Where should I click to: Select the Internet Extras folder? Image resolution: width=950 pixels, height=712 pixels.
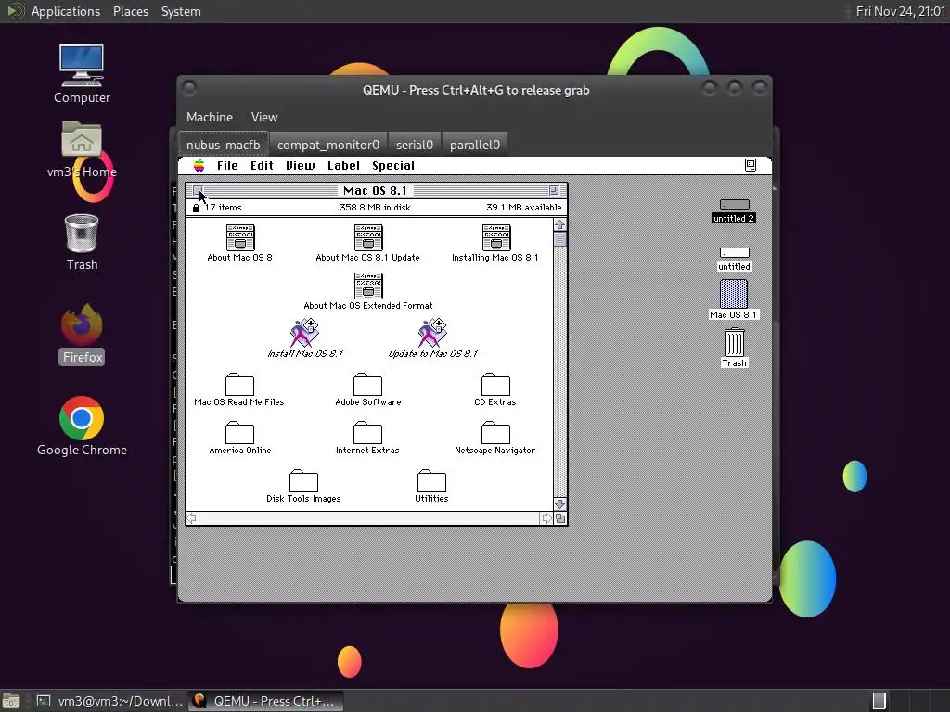[x=367, y=432]
